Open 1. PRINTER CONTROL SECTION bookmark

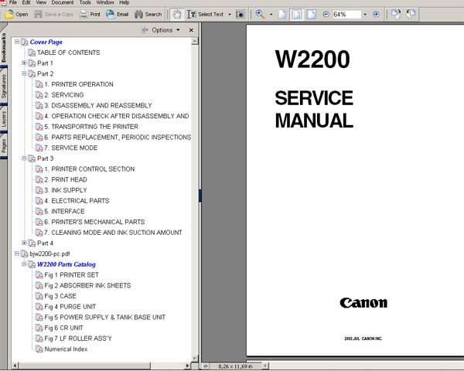90,169
